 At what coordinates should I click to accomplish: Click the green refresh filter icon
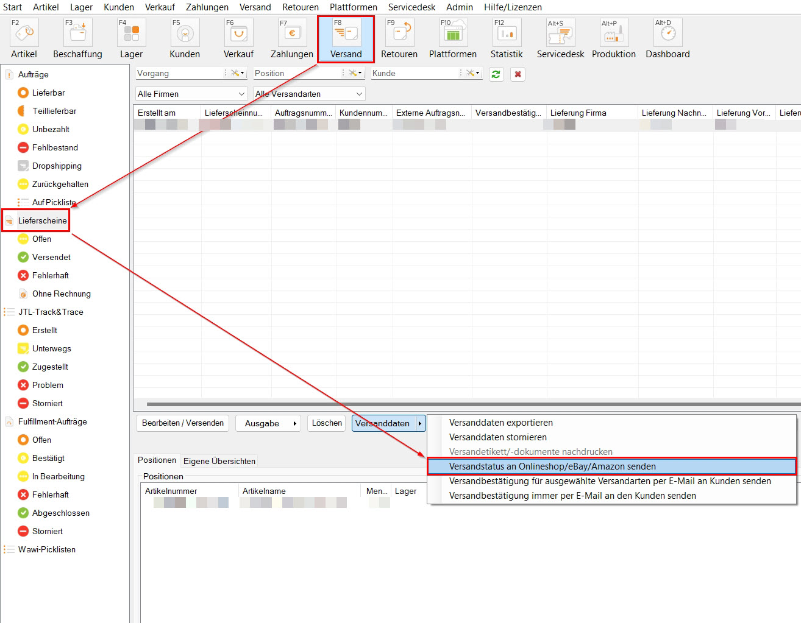point(496,74)
